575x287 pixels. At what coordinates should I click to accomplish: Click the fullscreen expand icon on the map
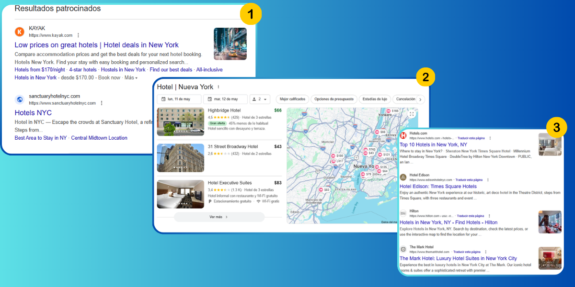pos(412,113)
